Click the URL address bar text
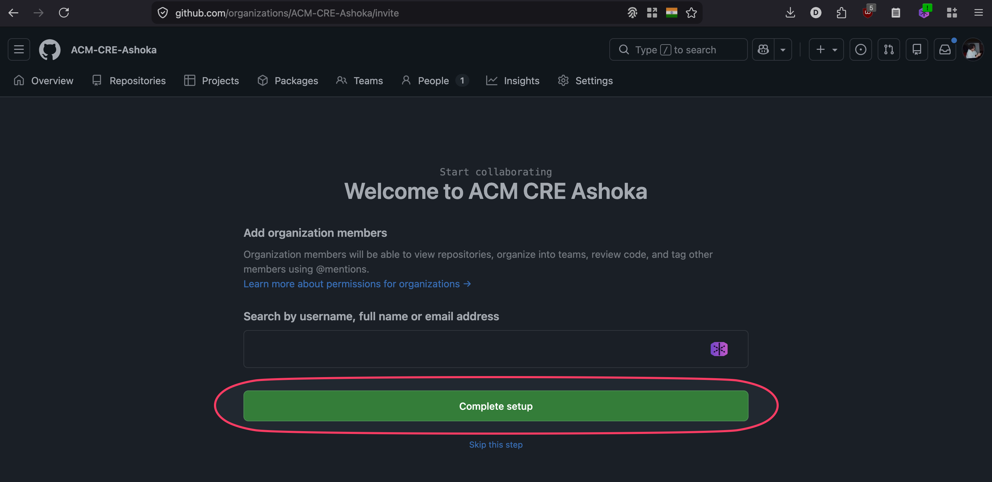Viewport: 992px width, 482px height. (x=287, y=13)
